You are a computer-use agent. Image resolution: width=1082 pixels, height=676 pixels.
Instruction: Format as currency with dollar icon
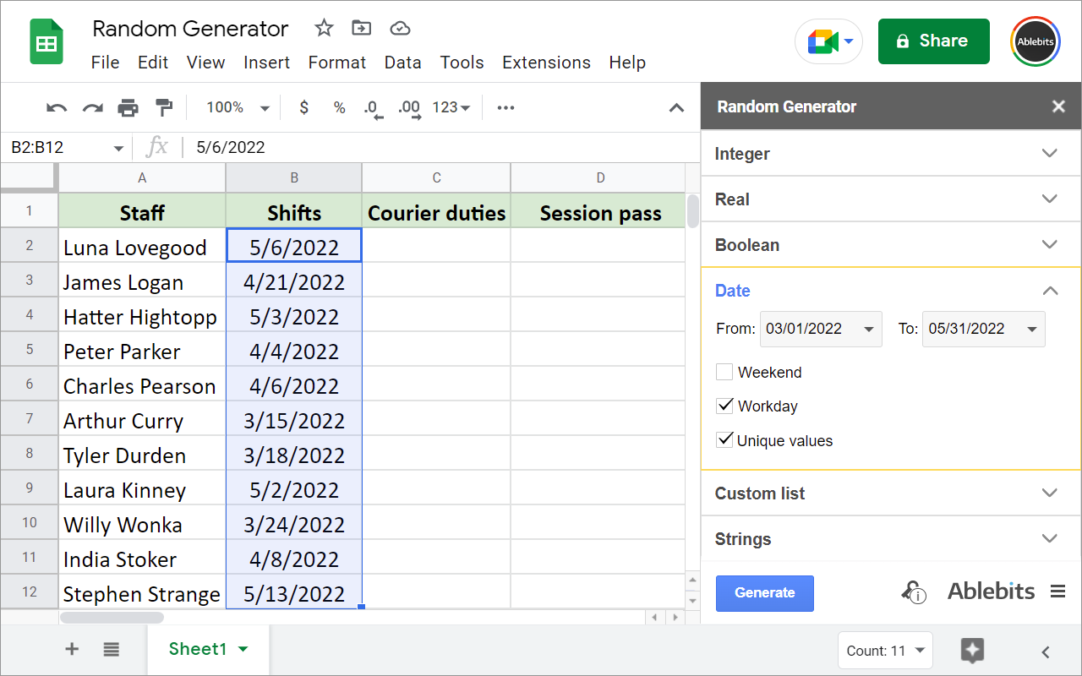tap(304, 107)
